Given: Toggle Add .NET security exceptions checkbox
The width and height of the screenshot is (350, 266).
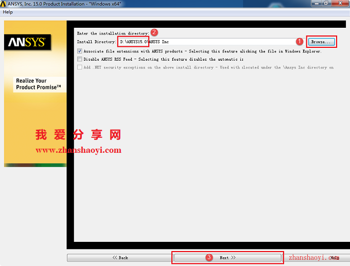Looking at the screenshot, I should point(80,67).
